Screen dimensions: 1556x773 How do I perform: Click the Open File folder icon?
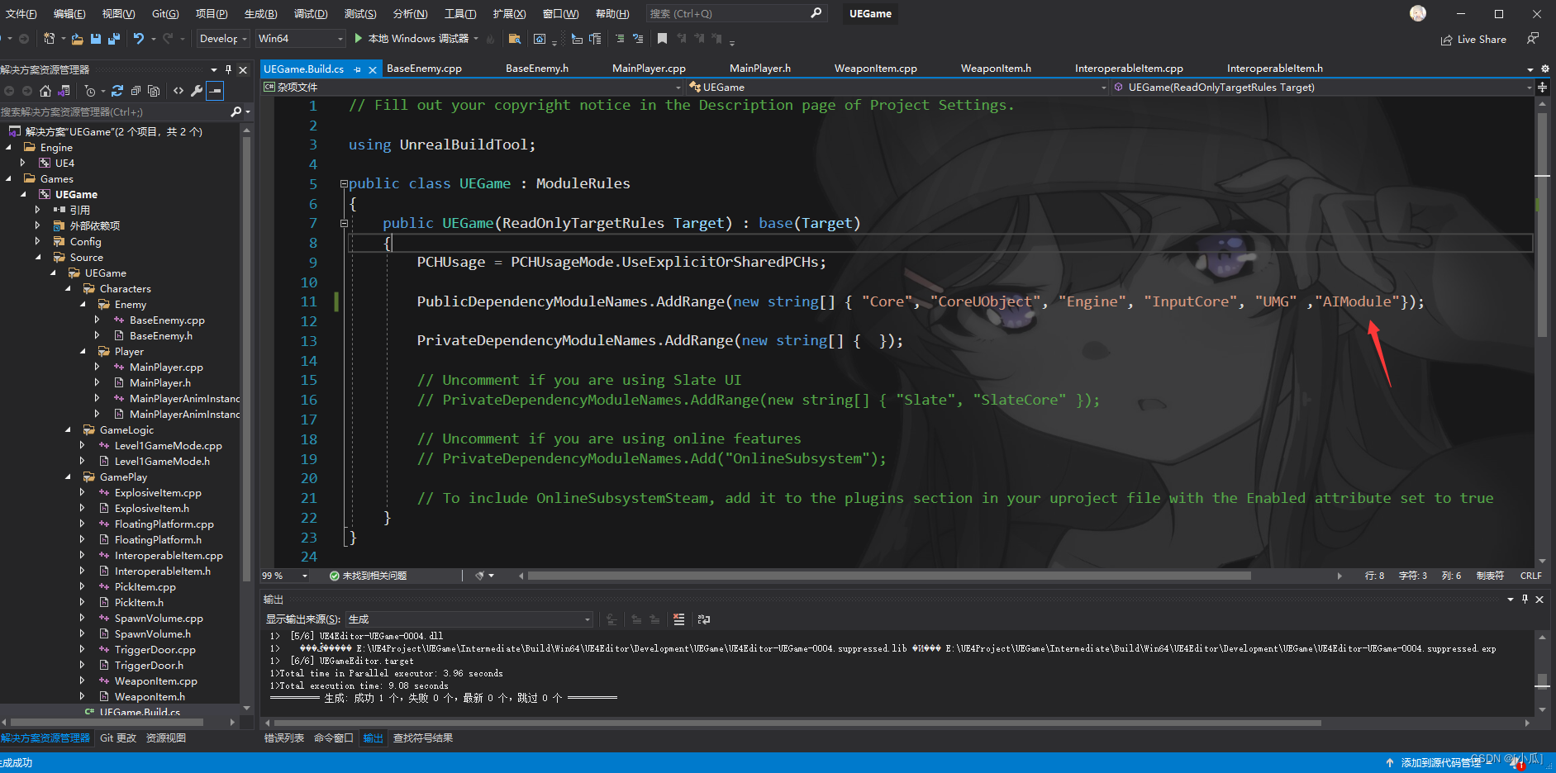[x=77, y=39]
